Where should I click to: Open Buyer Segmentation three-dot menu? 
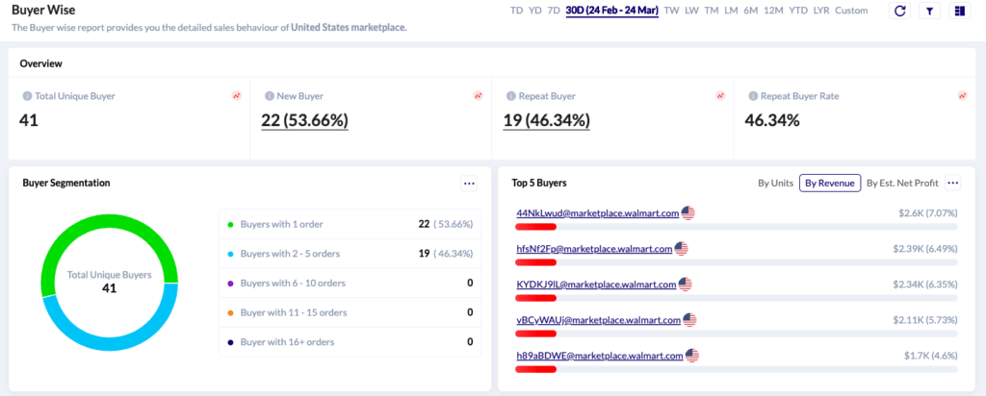point(469,184)
